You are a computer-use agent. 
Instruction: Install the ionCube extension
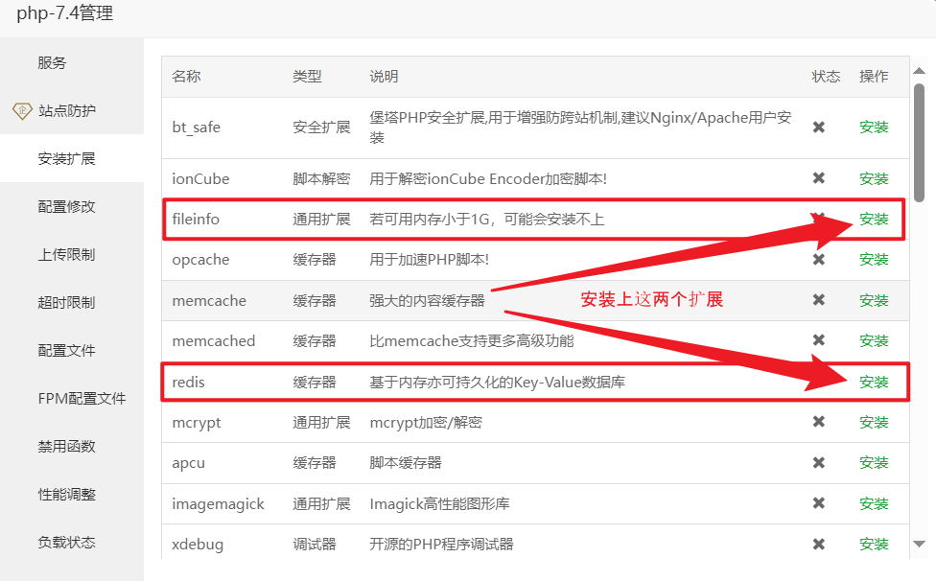874,178
